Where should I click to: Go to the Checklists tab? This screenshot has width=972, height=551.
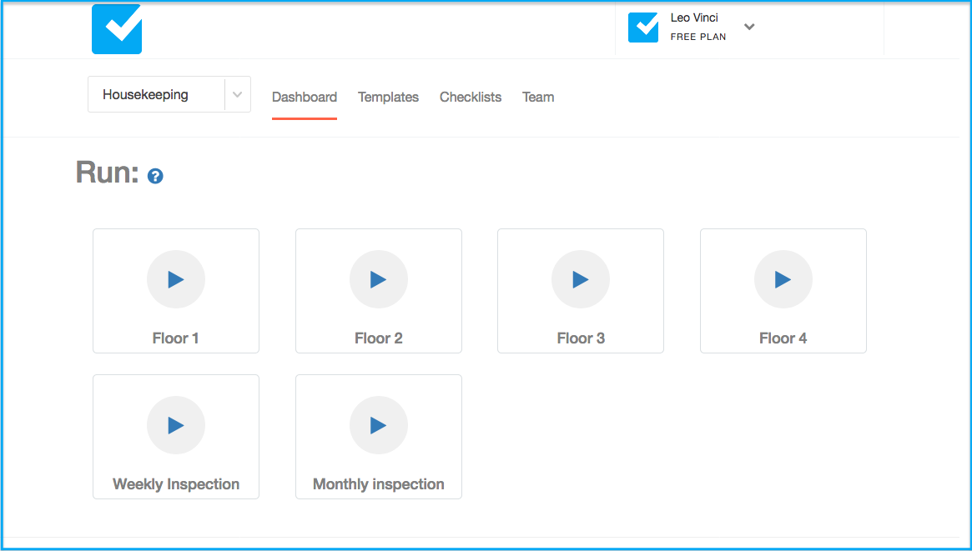471,98
